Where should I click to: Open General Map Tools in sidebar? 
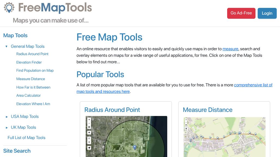[x=28, y=46]
